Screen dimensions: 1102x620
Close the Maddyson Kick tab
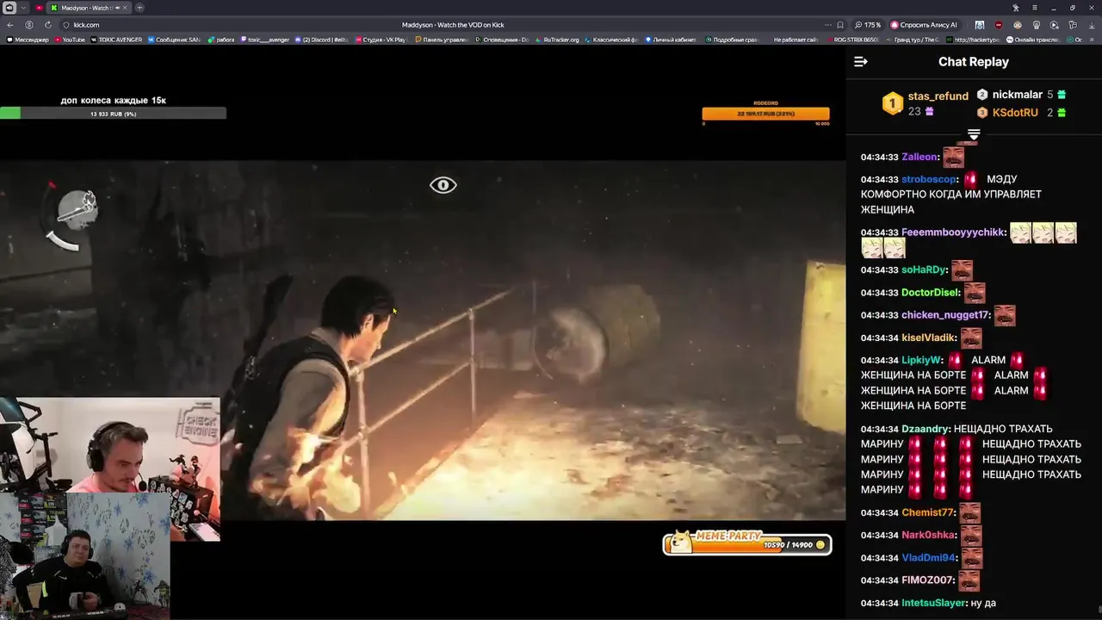[x=124, y=8]
